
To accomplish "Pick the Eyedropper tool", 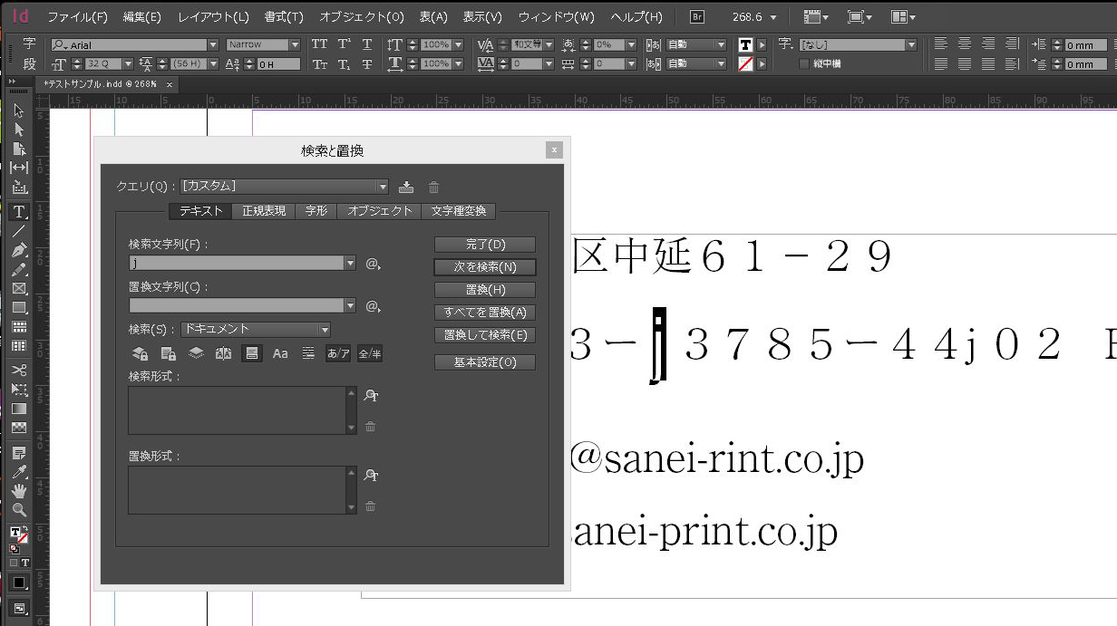I will pos(18,472).
